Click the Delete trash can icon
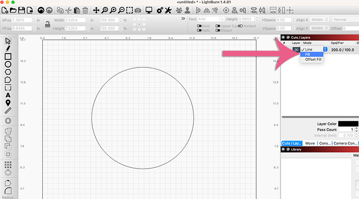Image resolution: width=359 pixels, height=199 pixels. [85, 10]
